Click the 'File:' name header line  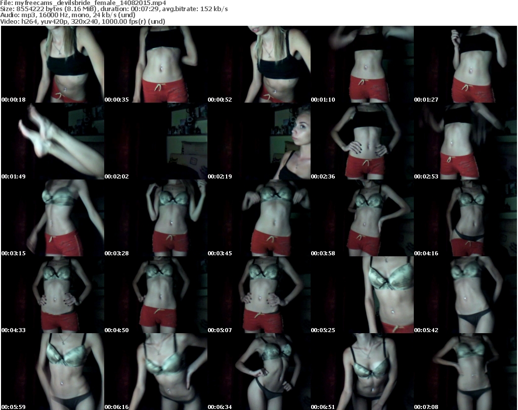(83, 3)
